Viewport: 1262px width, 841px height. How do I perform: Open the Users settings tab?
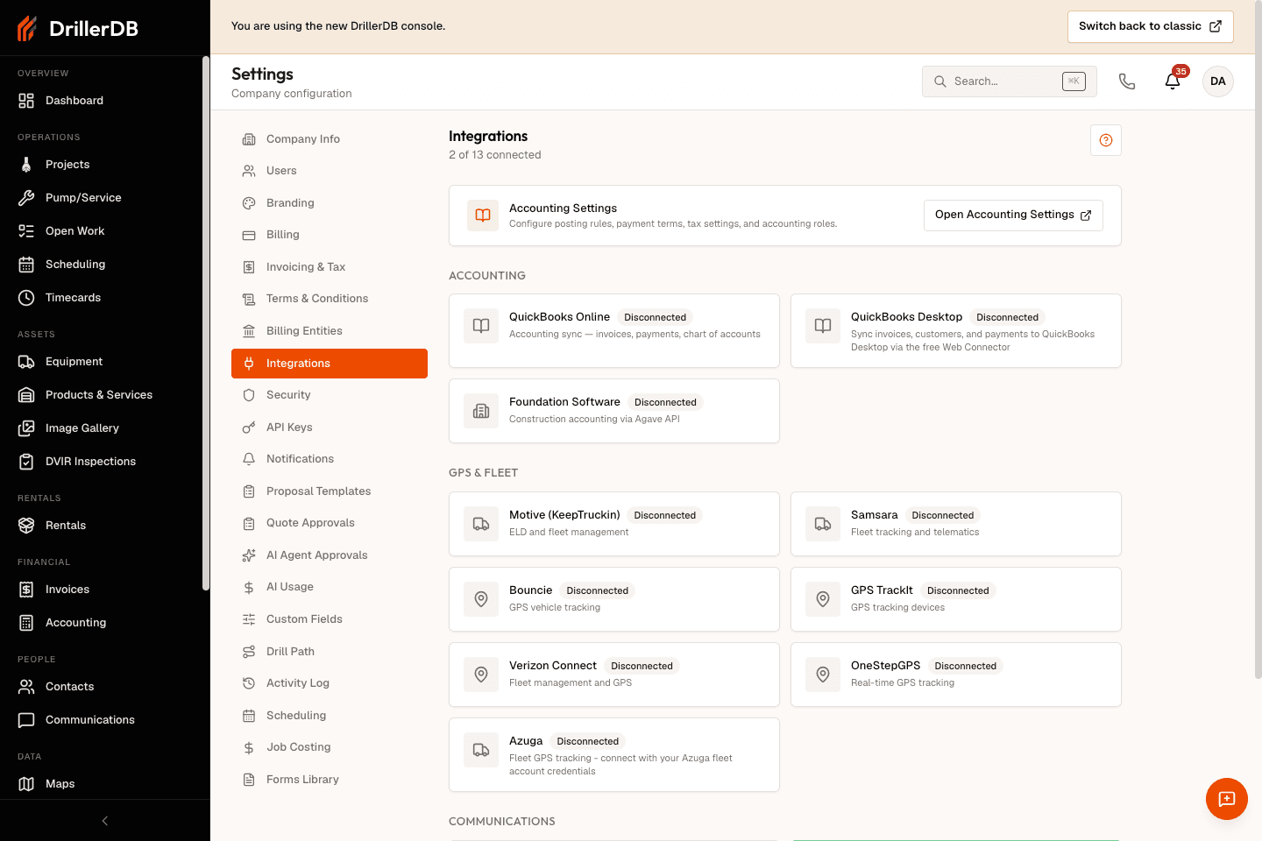(x=330, y=171)
